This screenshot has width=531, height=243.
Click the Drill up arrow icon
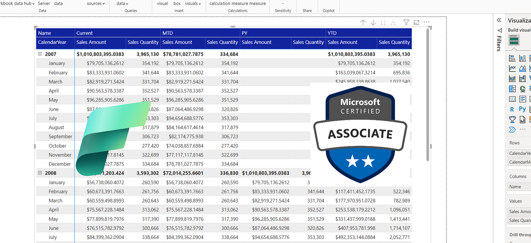[x=363, y=23]
